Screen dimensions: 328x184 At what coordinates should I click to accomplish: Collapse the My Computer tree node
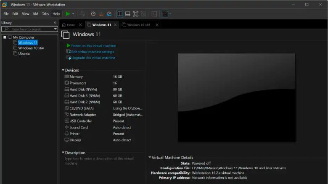4,37
